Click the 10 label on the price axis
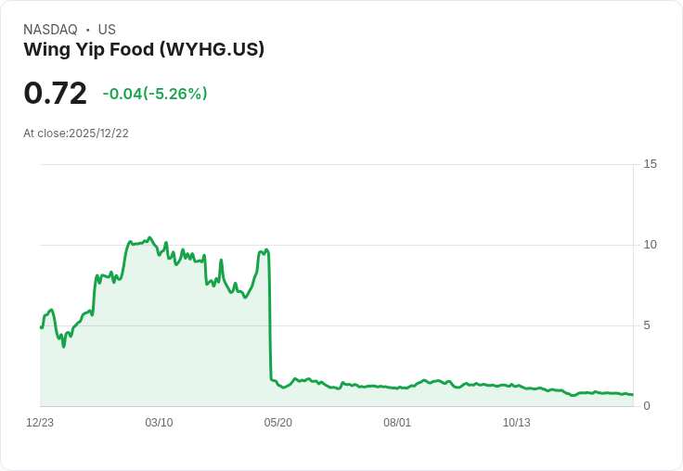 coord(650,245)
